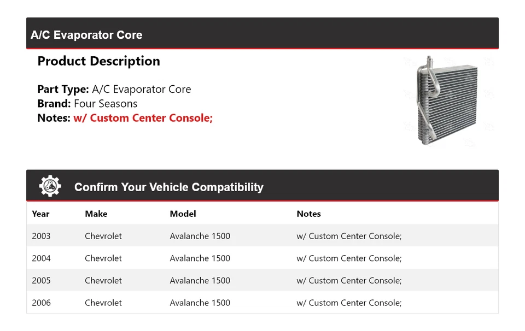The width and height of the screenshot is (525, 331).
Task: Click the notes cell in the 2006 row
Action: click(x=349, y=303)
